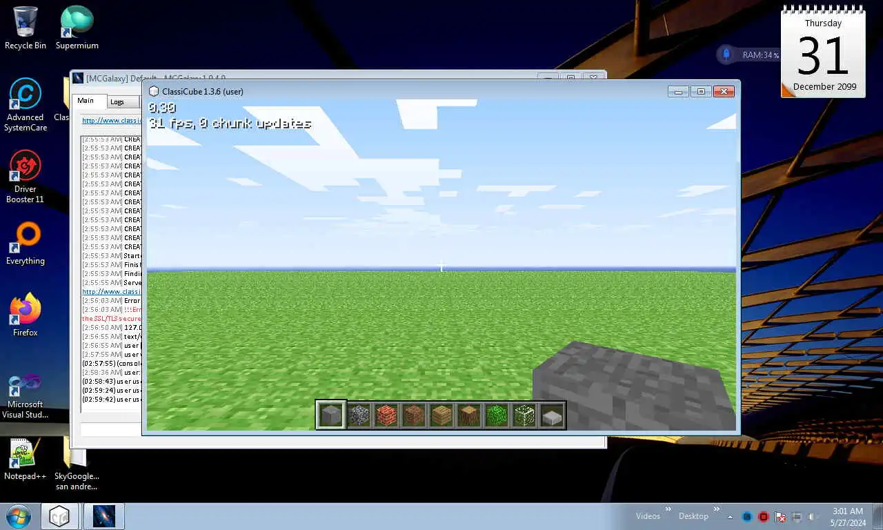The height and width of the screenshot is (530, 883).
Task: Click the '(02:57:55) (console' log line
Action: (112, 363)
